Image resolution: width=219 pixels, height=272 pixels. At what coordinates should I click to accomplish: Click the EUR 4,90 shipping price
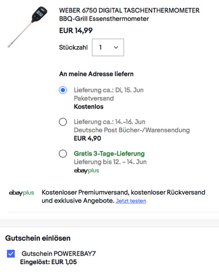pyautogui.click(x=88, y=138)
